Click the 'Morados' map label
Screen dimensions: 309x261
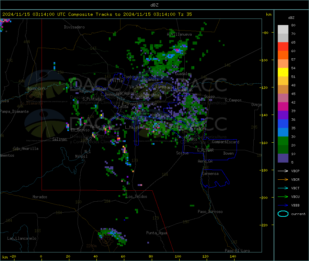click(x=40, y=197)
